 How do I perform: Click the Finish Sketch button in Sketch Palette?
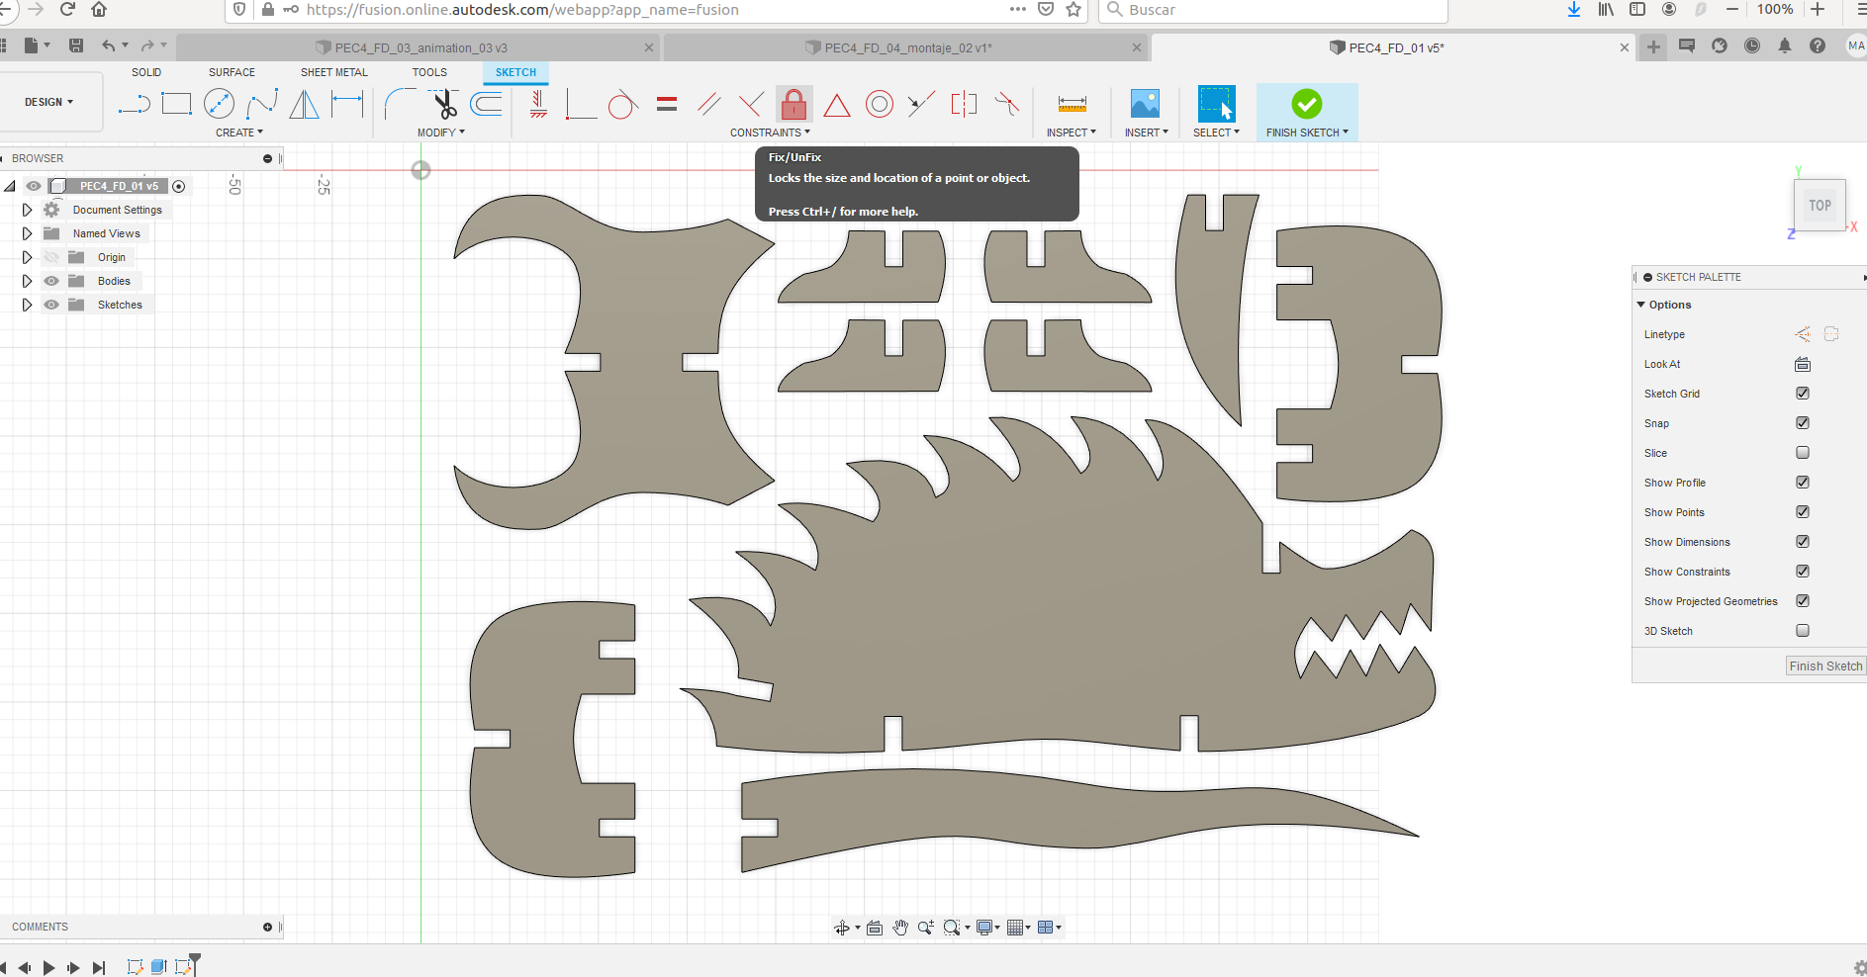click(x=1824, y=666)
